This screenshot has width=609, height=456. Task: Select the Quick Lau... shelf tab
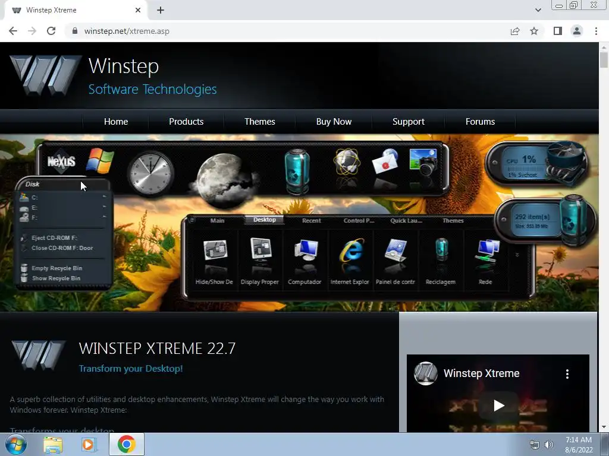coord(406,220)
